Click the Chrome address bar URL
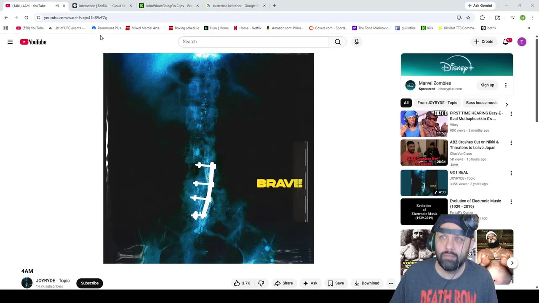539x303 pixels. (76, 18)
